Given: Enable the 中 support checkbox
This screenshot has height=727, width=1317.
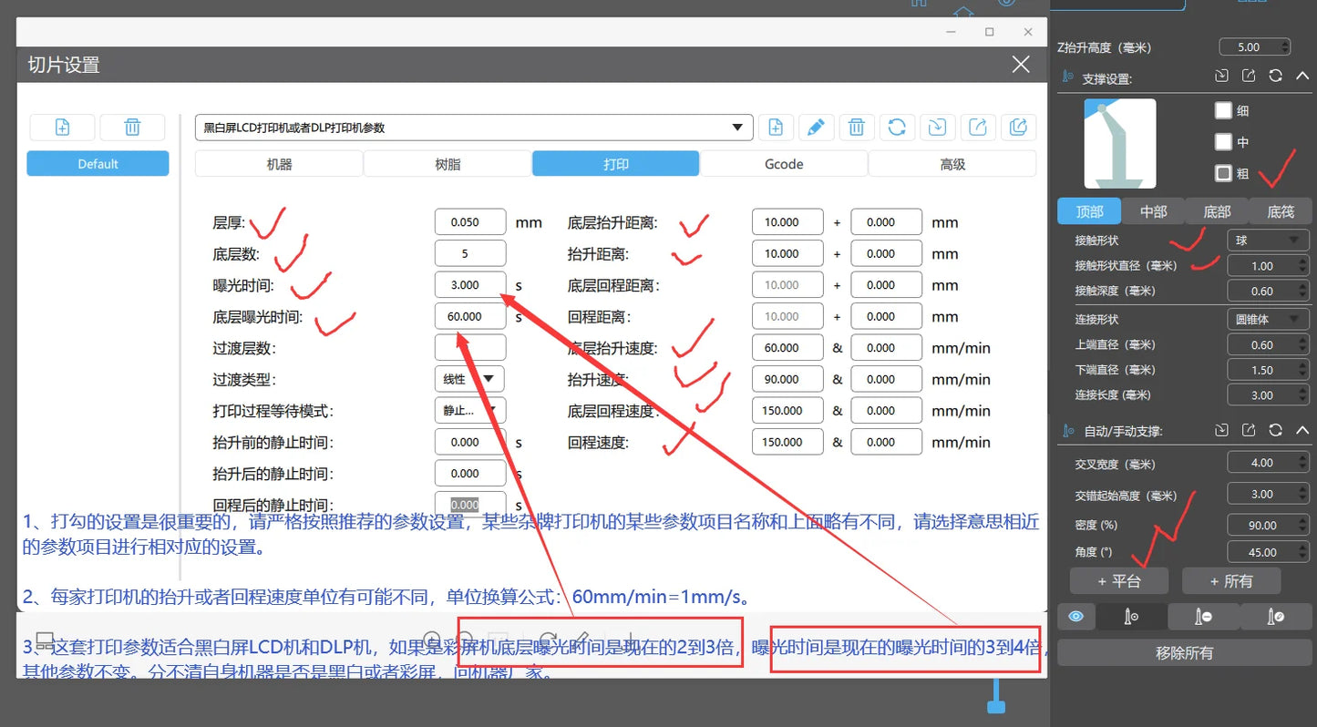Looking at the screenshot, I should 1225,142.
